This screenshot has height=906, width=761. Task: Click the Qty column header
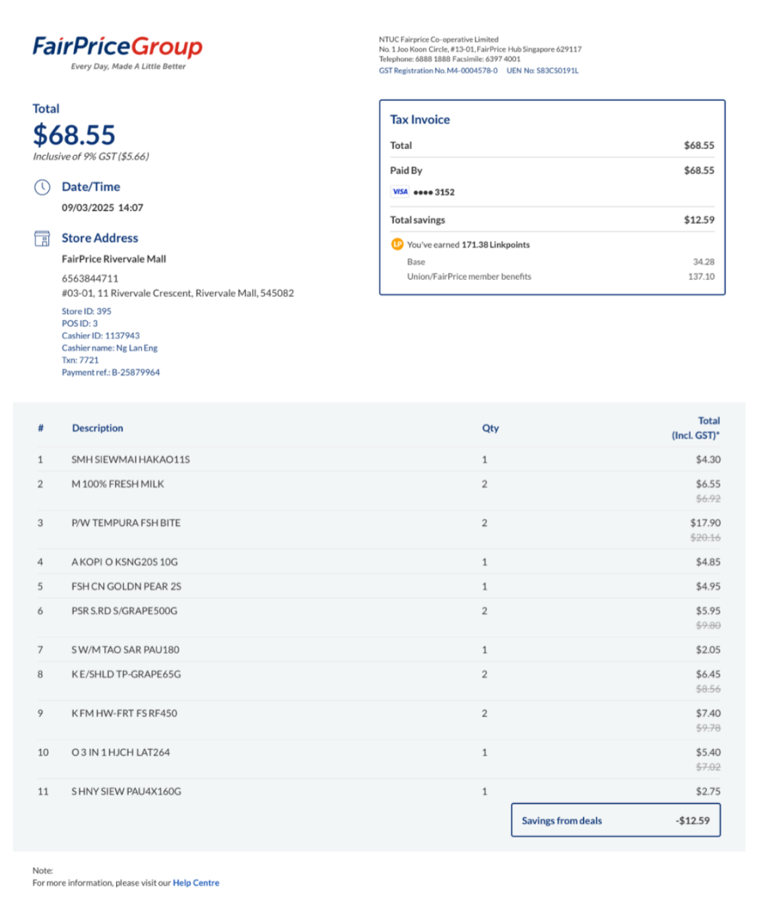[x=490, y=428]
